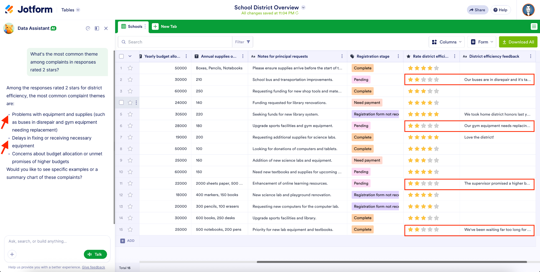Viewport: 540px width, 272px height.
Task: Favorite row 8 with the star toggle
Action: point(130,149)
